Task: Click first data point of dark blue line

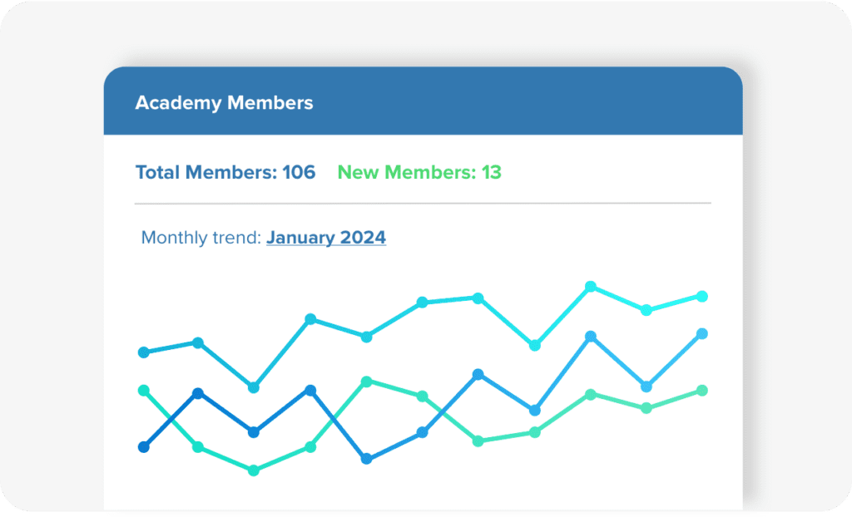Action: tap(143, 447)
